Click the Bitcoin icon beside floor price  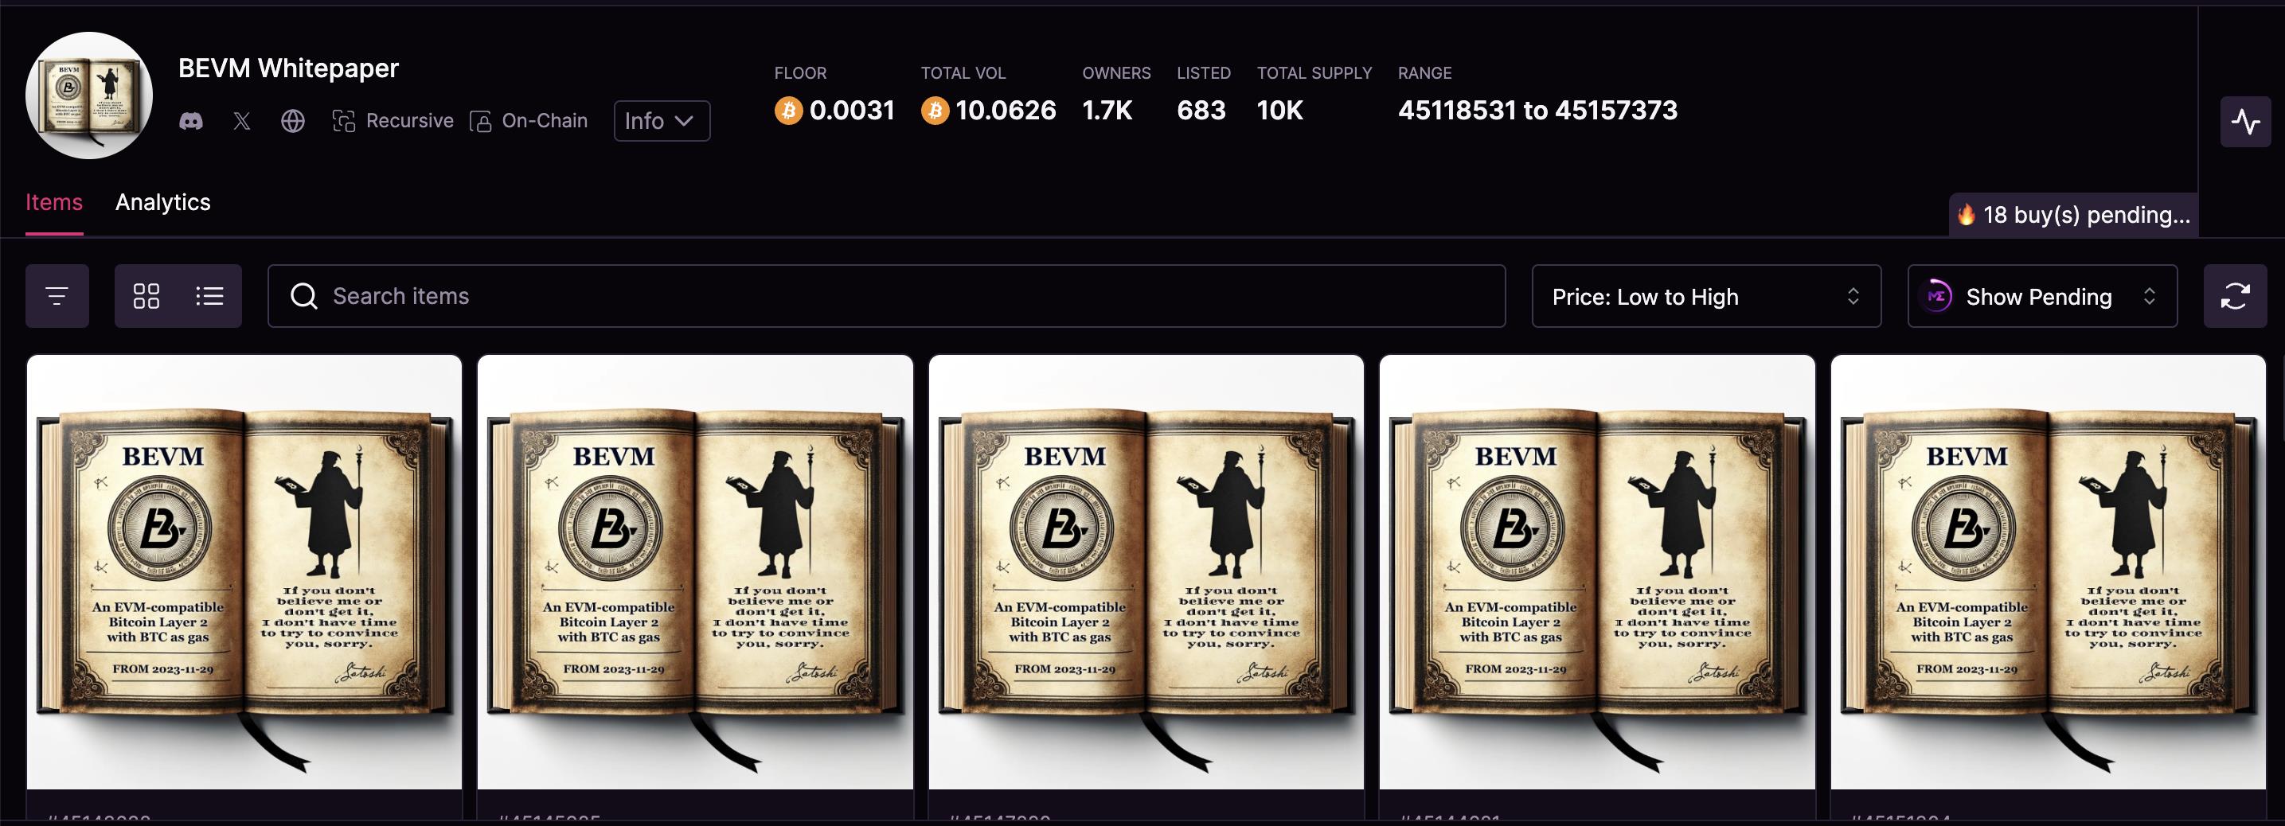788,111
